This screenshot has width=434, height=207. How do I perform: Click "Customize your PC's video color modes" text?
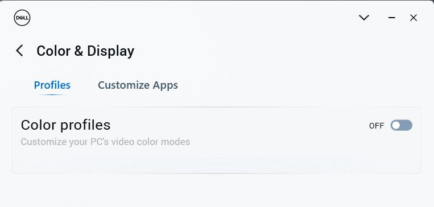click(105, 142)
